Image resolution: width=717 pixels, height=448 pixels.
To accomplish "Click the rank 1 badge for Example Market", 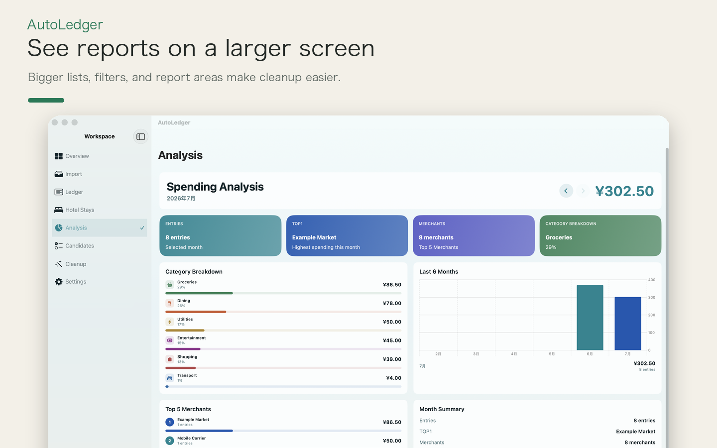I will [x=170, y=422].
